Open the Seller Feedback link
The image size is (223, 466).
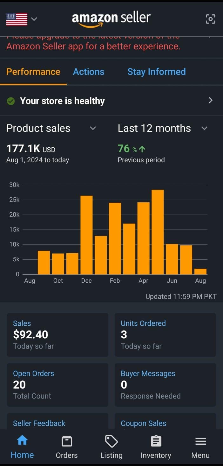tap(39, 423)
